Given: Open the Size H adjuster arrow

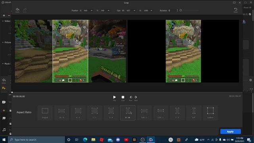Looking at the screenshot, I should pyautogui.click(x=152, y=11).
